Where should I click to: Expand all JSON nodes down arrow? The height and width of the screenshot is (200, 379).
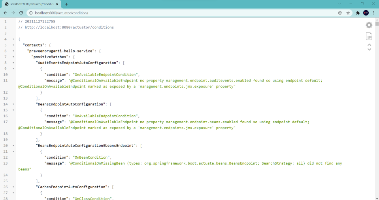pos(370,50)
